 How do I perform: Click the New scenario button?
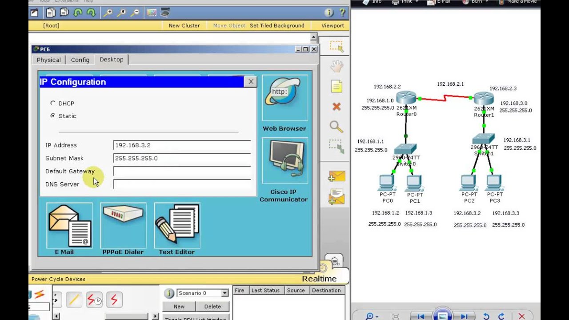pos(179,306)
